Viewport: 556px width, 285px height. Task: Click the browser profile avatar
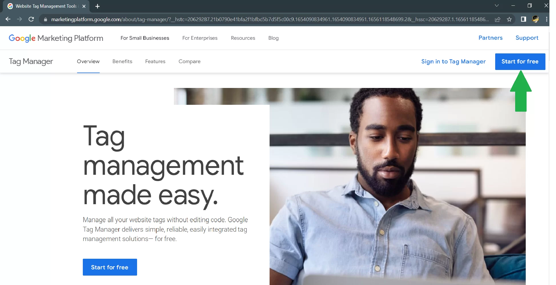(x=536, y=19)
